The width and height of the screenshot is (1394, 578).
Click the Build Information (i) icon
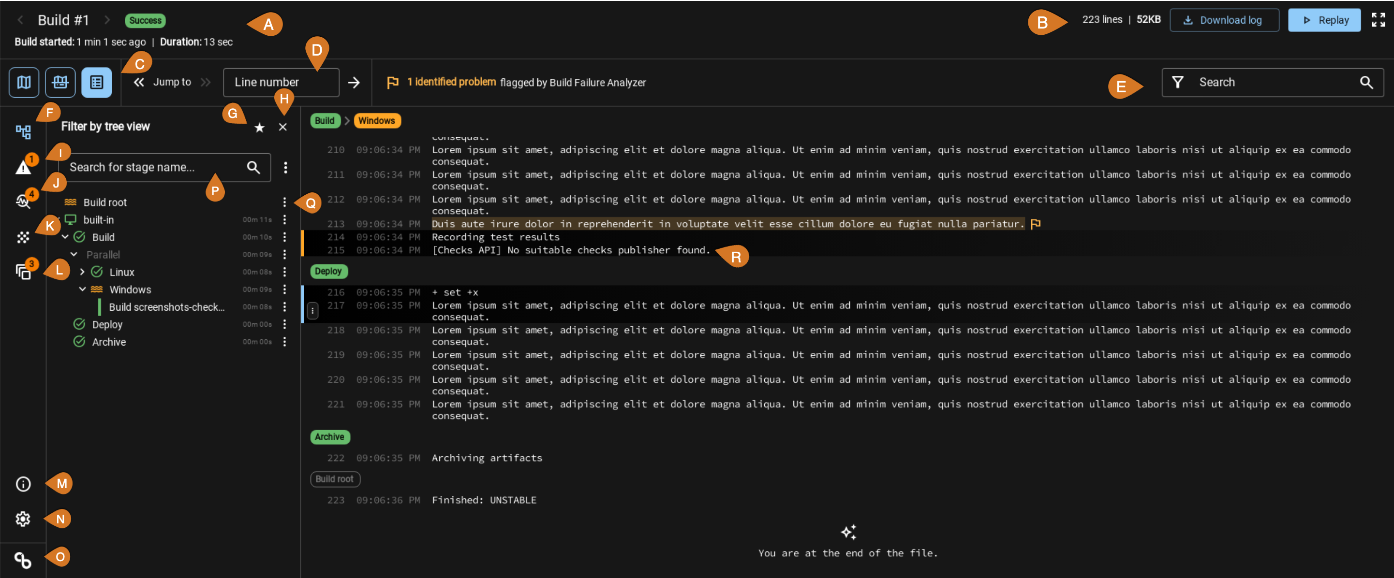pyautogui.click(x=23, y=483)
